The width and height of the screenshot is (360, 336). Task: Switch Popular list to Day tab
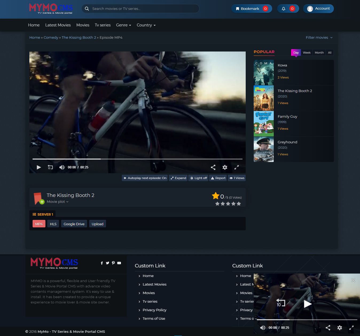pyautogui.click(x=296, y=53)
